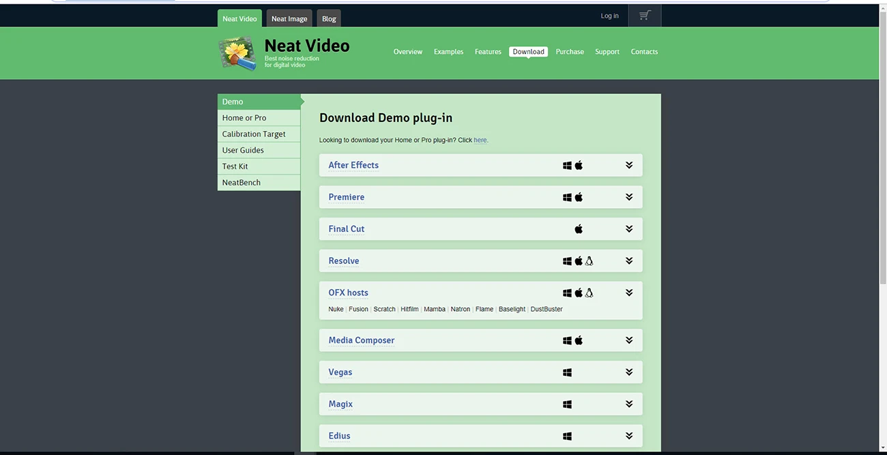Image resolution: width=887 pixels, height=455 pixels.
Task: Click the Log in link
Action: (610, 16)
